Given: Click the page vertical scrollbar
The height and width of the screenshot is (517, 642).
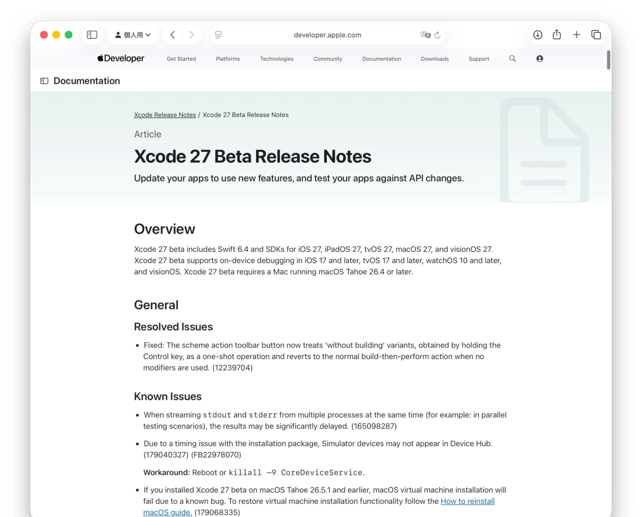Looking at the screenshot, I should (x=608, y=60).
